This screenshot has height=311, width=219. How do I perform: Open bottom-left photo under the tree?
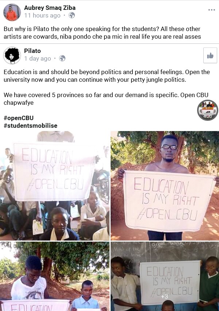click(55, 276)
